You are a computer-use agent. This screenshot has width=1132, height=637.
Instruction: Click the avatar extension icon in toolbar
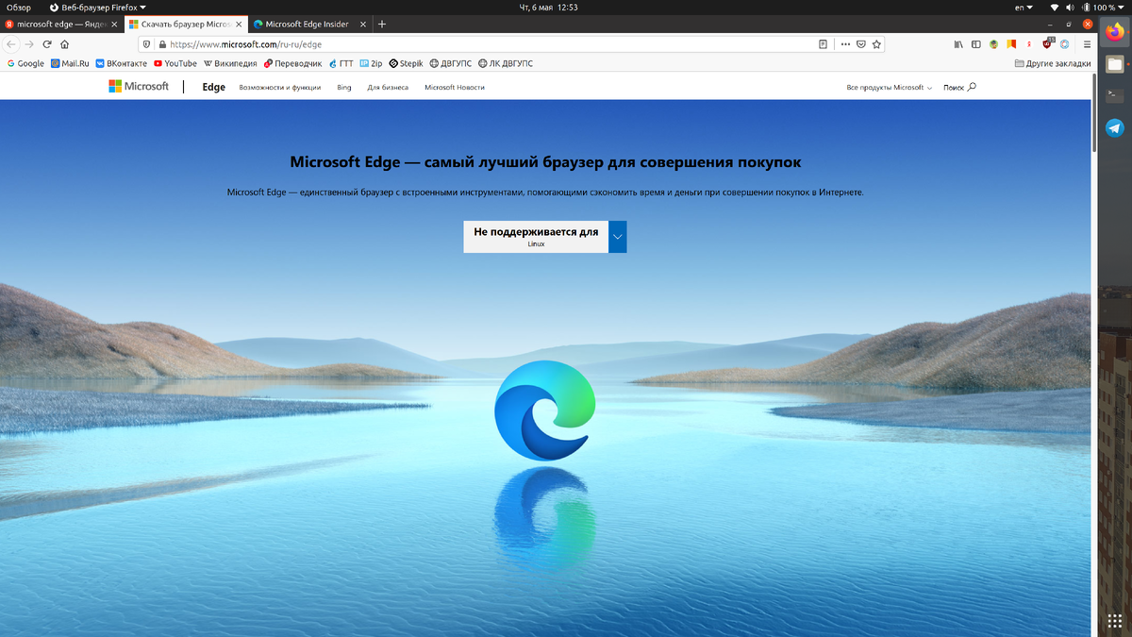[x=993, y=43]
